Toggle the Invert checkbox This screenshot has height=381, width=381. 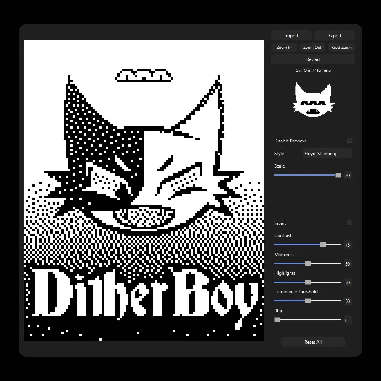(x=349, y=223)
